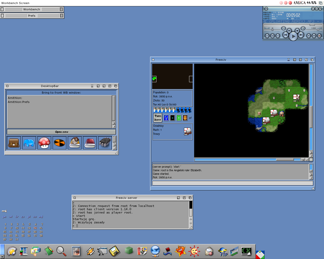Launch the terminal screen icon in the dock
Screen dimensions: 324x259
246,251
